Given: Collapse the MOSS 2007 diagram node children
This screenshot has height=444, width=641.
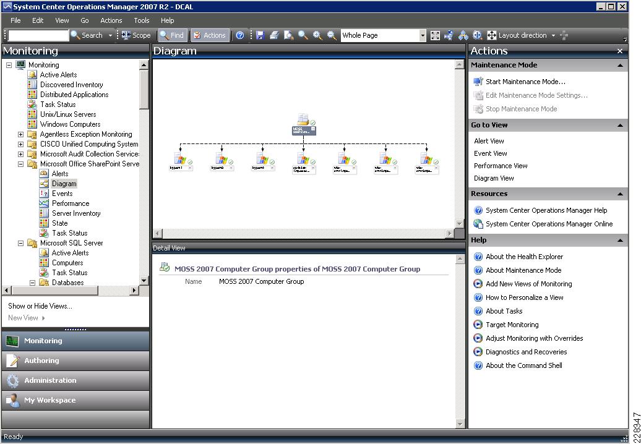Looking at the screenshot, I should tap(313, 129).
